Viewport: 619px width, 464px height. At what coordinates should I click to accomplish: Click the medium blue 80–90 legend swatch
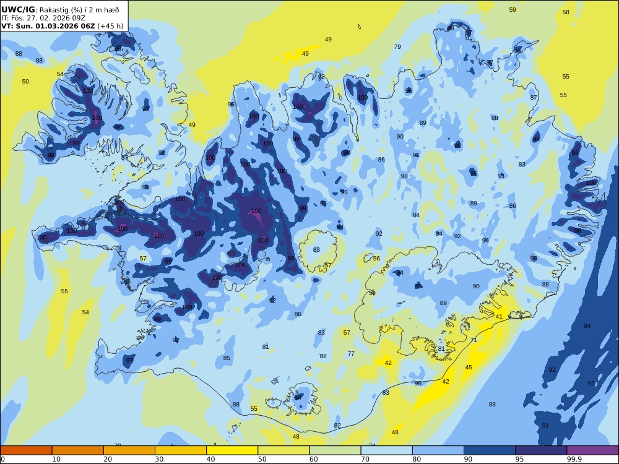coord(438,450)
